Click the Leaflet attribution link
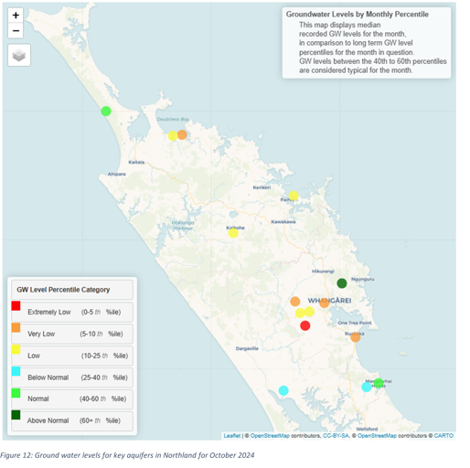 point(231,436)
